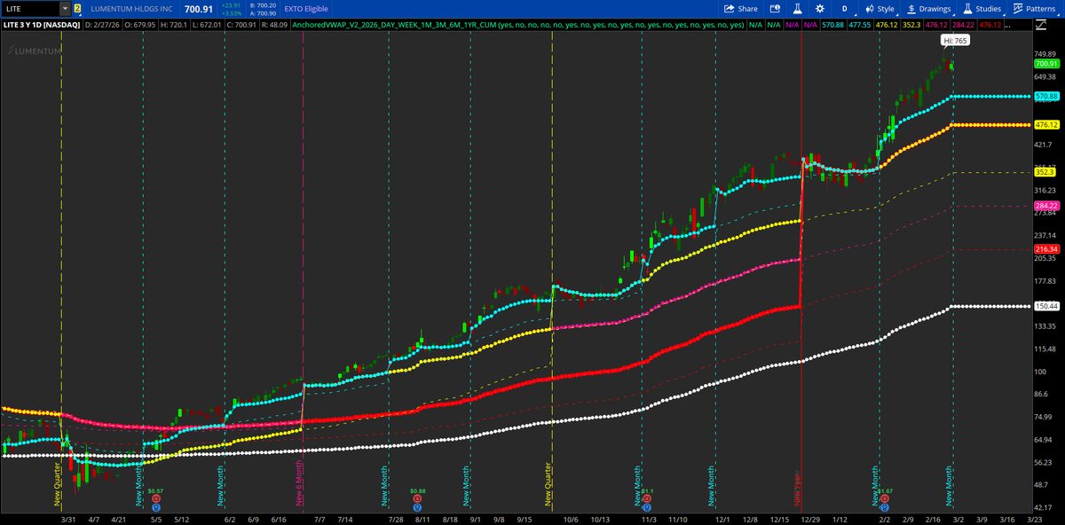Click the +23.91 change value
Image resolution: width=1065 pixels, height=525 pixels.
click(x=231, y=4)
